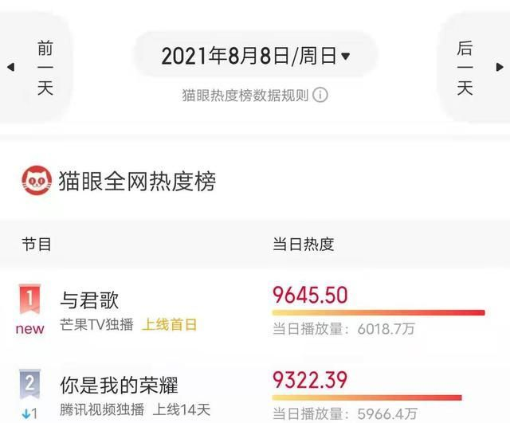Click the right arrow beside 后一天
Viewport: 510px width, 423px height.
coord(499,67)
